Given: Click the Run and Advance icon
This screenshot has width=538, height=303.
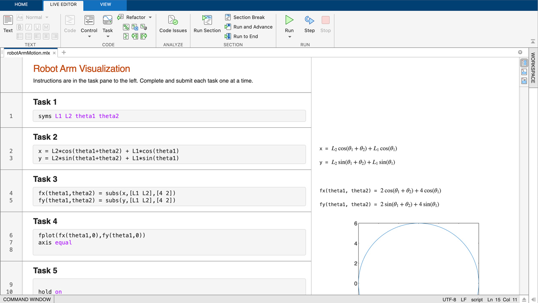Looking at the screenshot, I should (228, 26).
